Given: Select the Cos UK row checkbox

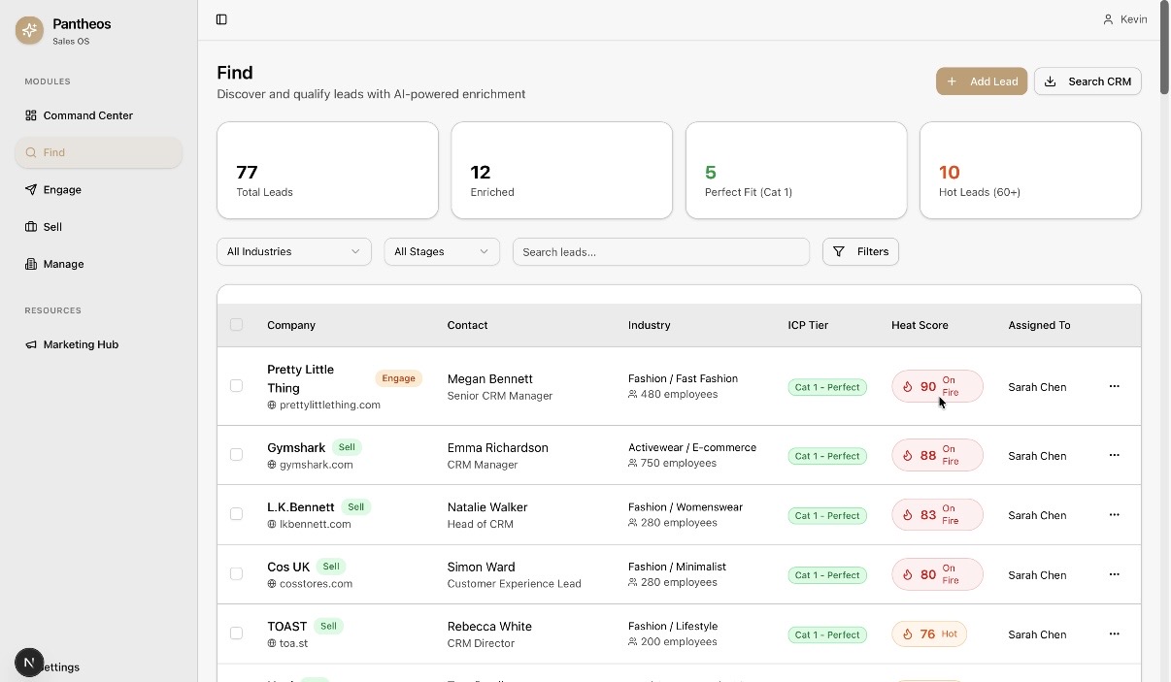Looking at the screenshot, I should tap(236, 574).
